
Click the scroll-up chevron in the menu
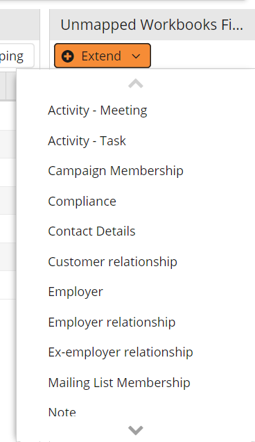point(136,83)
